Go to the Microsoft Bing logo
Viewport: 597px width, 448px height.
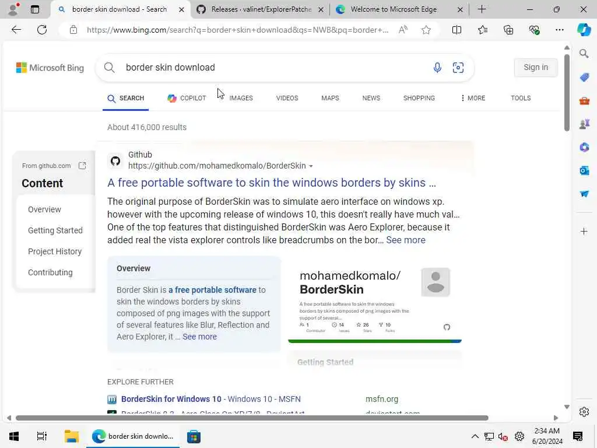[50, 68]
